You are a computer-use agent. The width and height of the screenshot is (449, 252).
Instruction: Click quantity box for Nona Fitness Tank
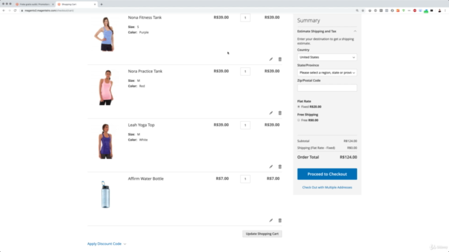(245, 17)
